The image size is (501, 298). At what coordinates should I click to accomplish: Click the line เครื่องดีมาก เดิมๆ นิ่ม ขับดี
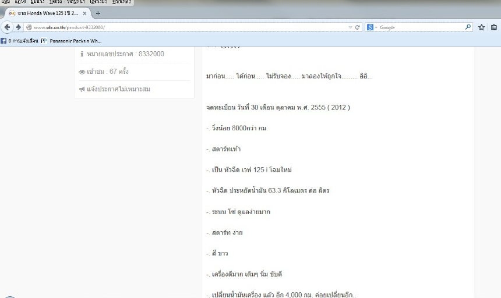point(244,274)
